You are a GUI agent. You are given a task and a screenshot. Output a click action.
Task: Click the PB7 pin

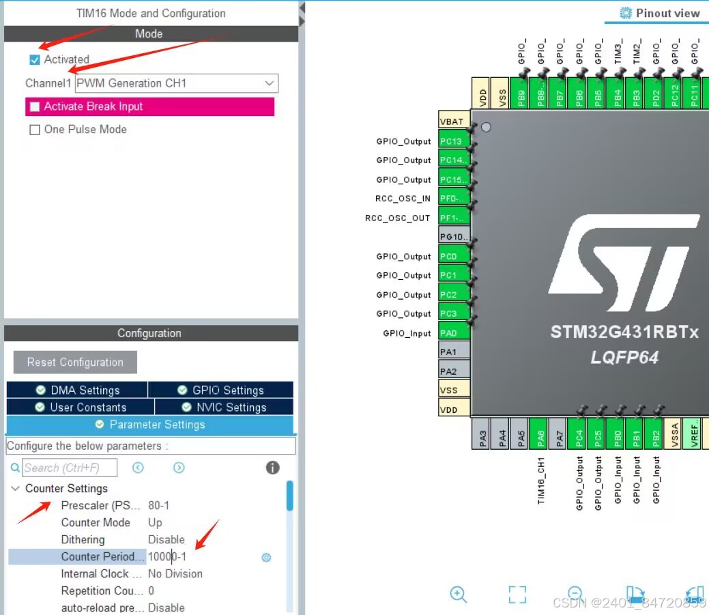click(558, 93)
